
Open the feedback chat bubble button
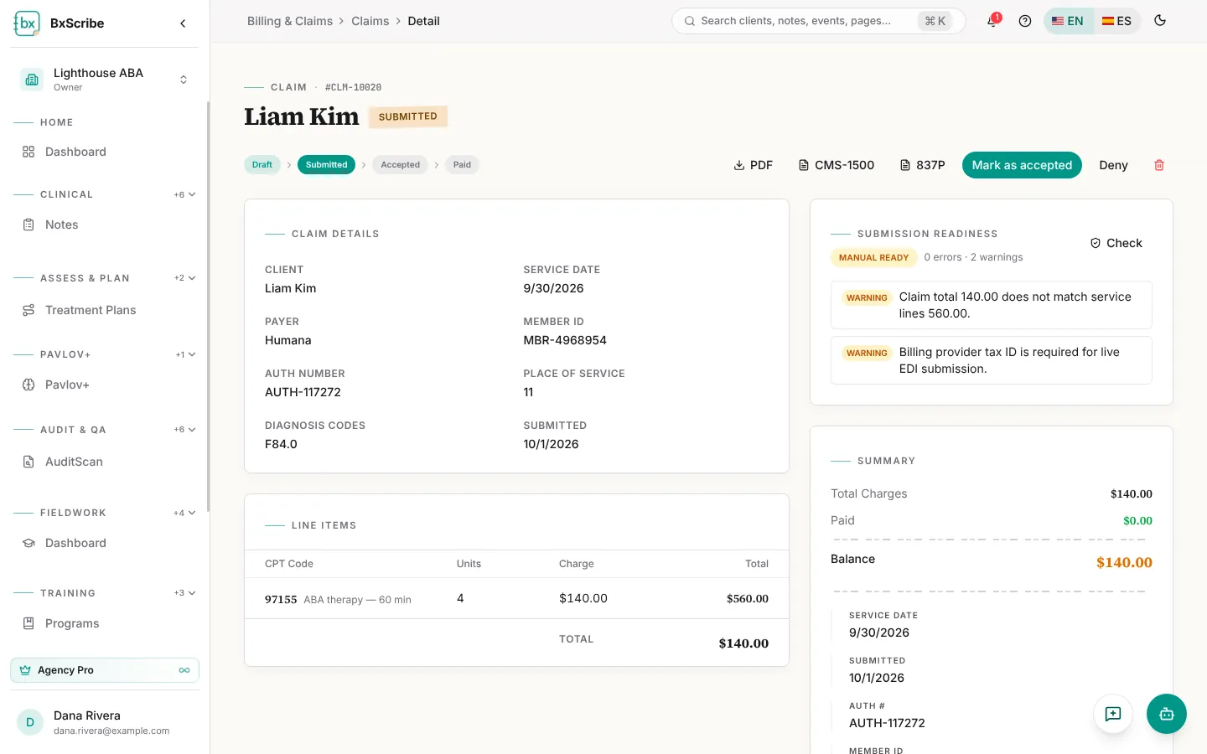(x=1113, y=714)
